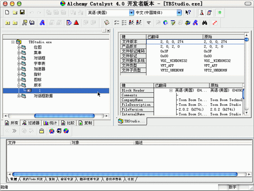Click the New document icon
The width and height of the screenshot is (254, 191).
click(7, 12)
